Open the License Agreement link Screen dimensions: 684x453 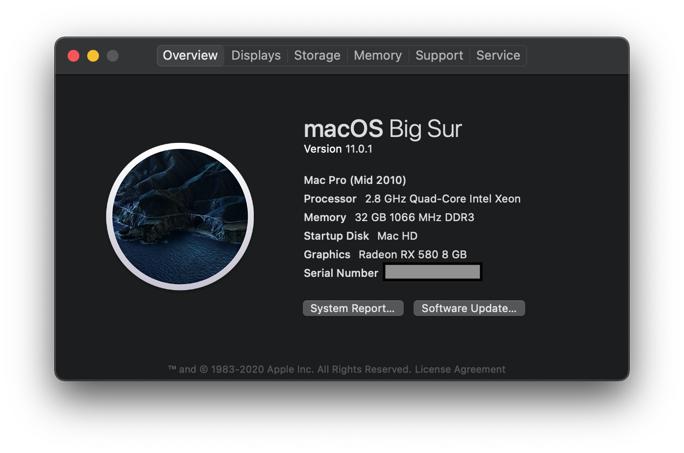pos(460,369)
